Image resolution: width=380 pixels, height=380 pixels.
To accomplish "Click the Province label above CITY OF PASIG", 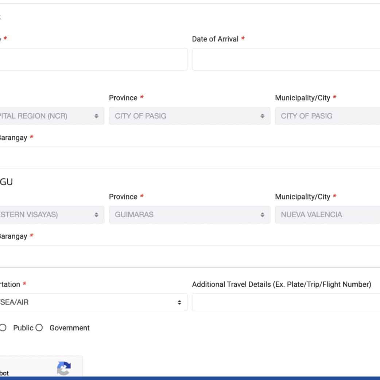I will click(123, 98).
